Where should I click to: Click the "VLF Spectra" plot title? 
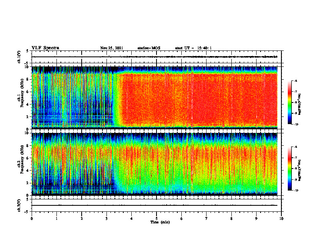pyautogui.click(x=45, y=48)
